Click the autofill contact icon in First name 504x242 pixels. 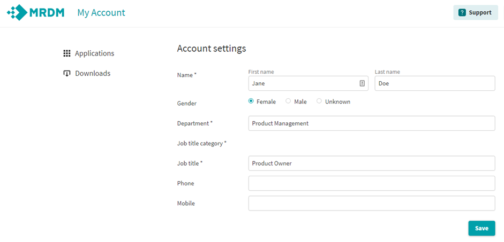coord(362,83)
